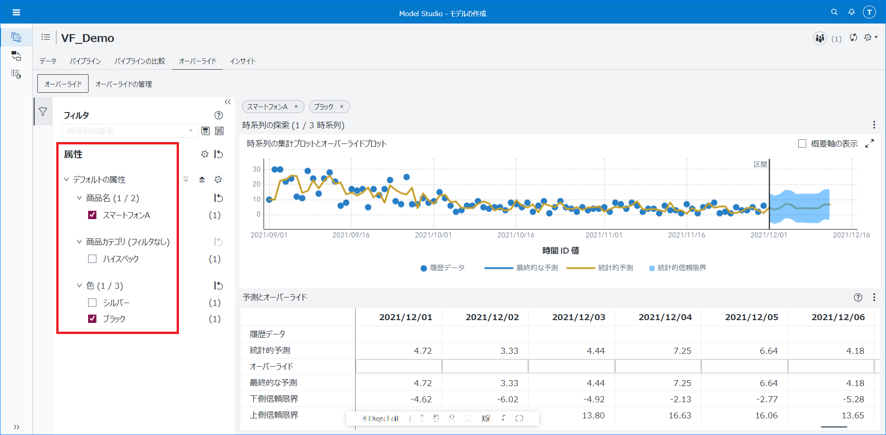Image resolution: width=886 pixels, height=435 pixels.
Task: Open the 時系列の探索 more options menu
Action: tap(874, 125)
